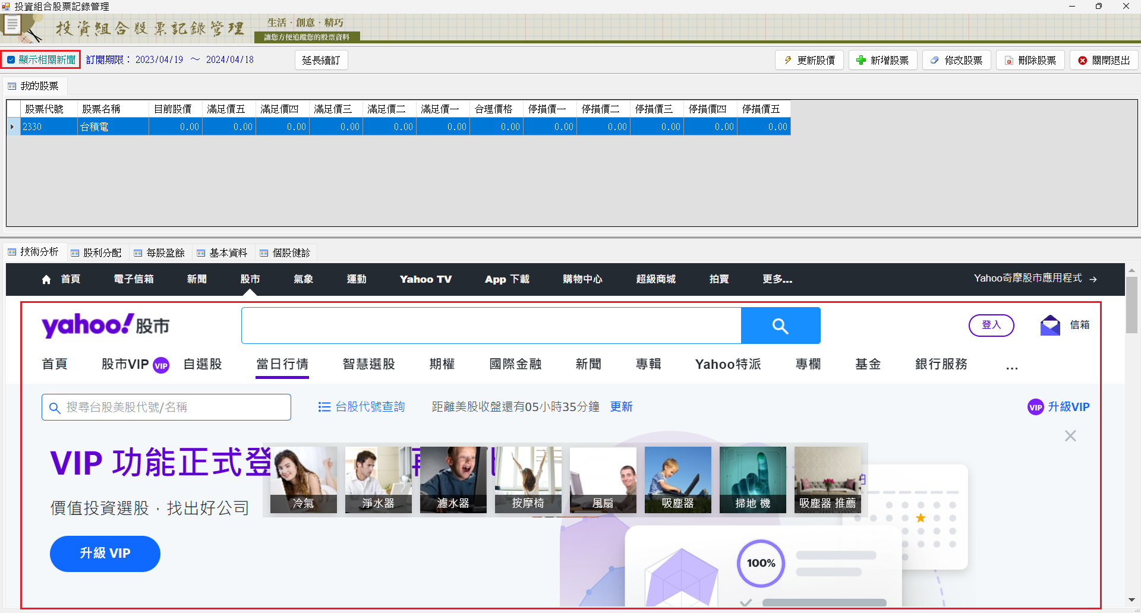Open Yahoo特派 navigation item
1141x613 pixels.
[x=728, y=364]
